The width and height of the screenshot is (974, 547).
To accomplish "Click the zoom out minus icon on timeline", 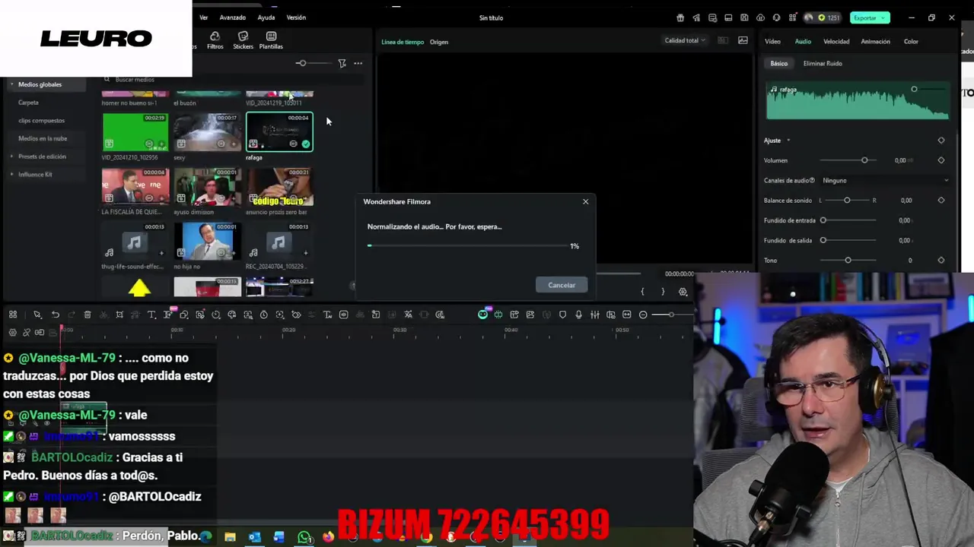I will tap(643, 315).
